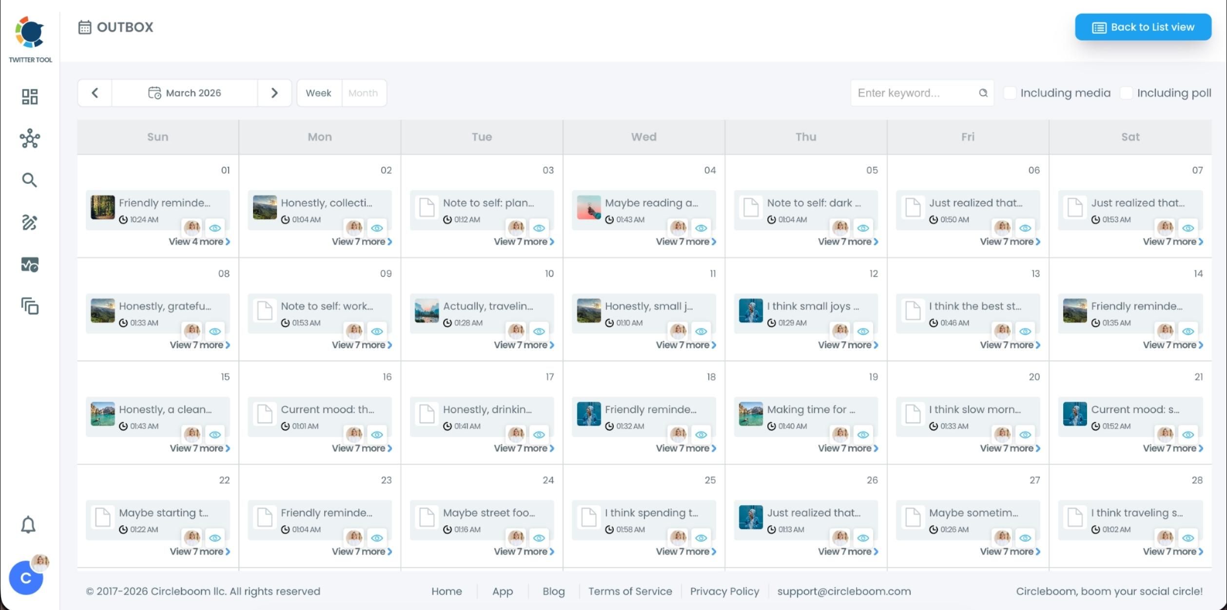Viewport: 1227px width, 610px height.
Task: Select the compose/publish pen icon in sidebar
Action: tap(29, 222)
